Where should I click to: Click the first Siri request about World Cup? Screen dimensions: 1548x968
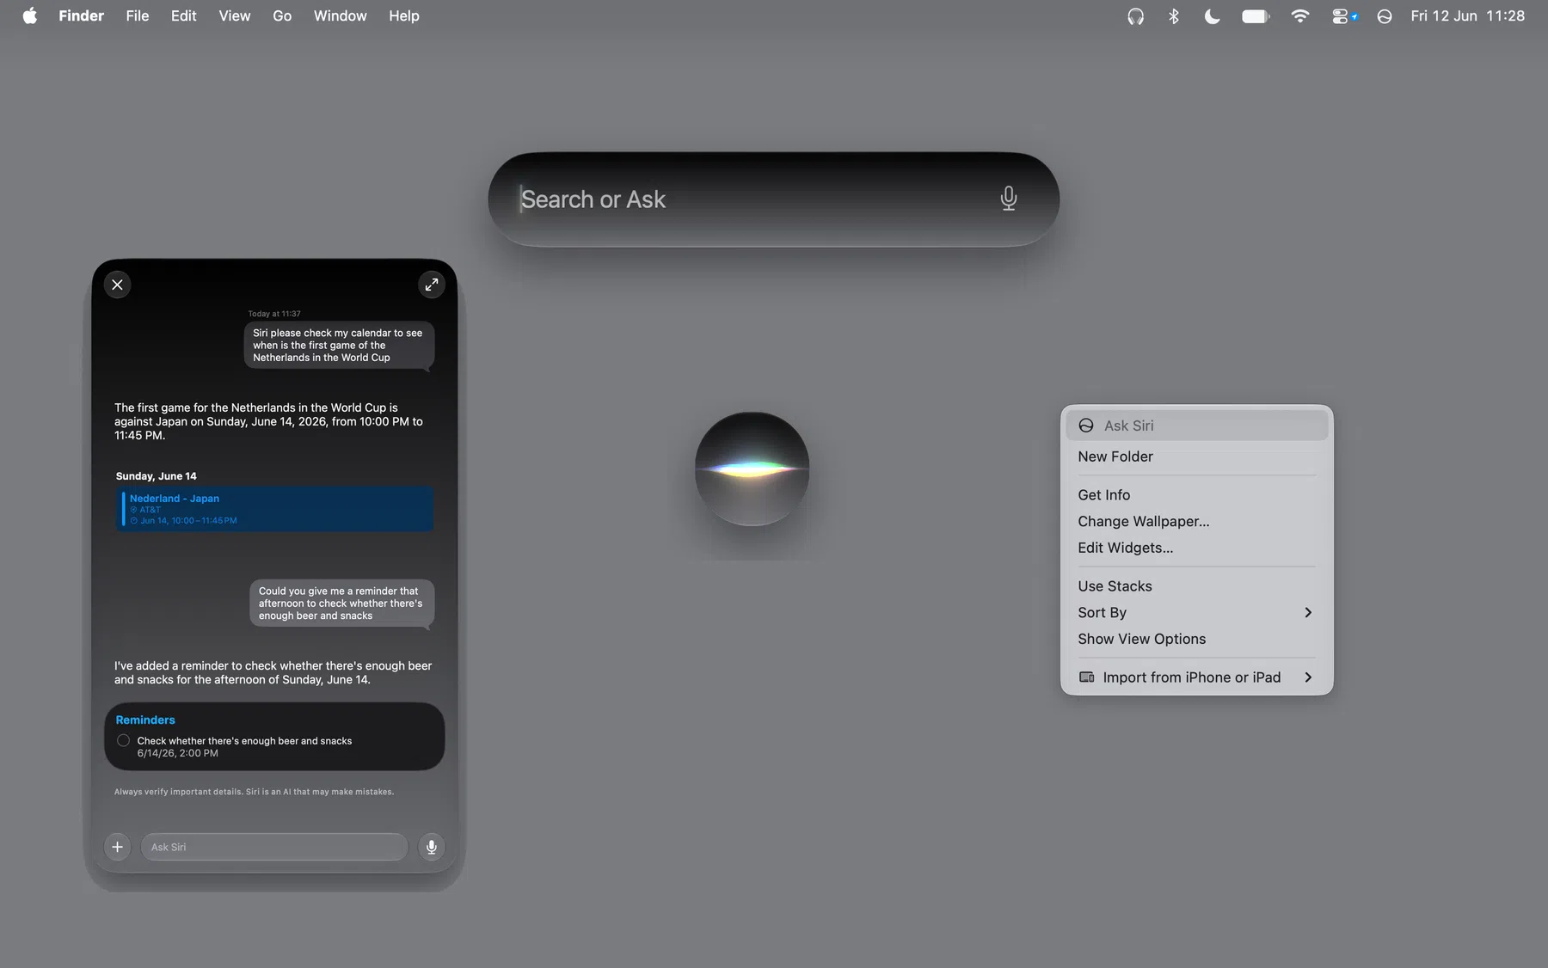click(x=339, y=346)
